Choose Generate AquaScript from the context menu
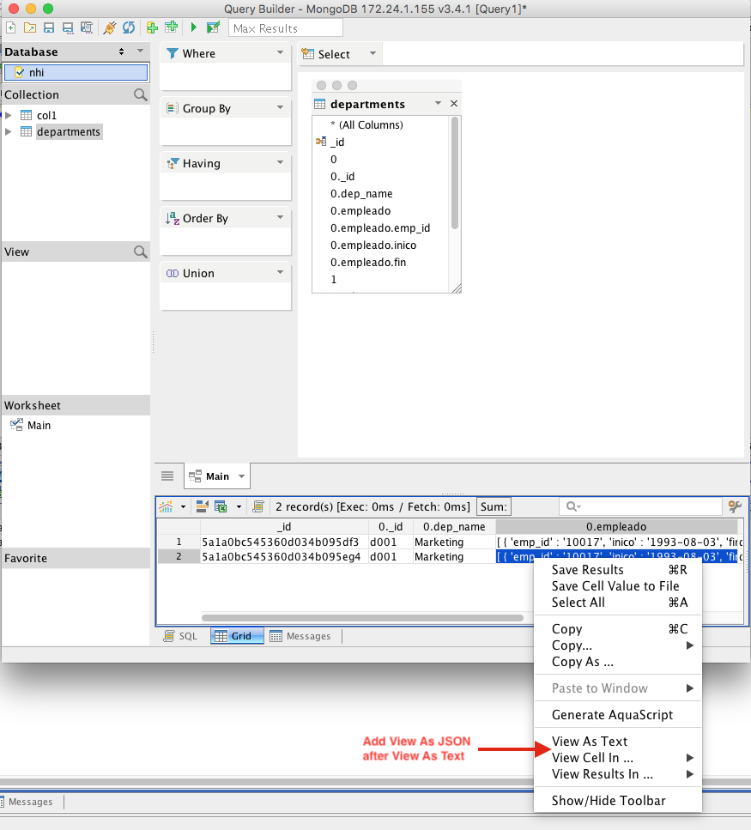751x830 pixels. click(x=618, y=715)
